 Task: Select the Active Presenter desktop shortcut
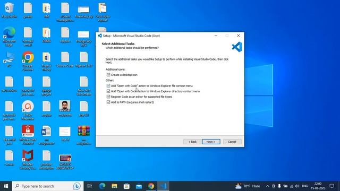point(28,110)
